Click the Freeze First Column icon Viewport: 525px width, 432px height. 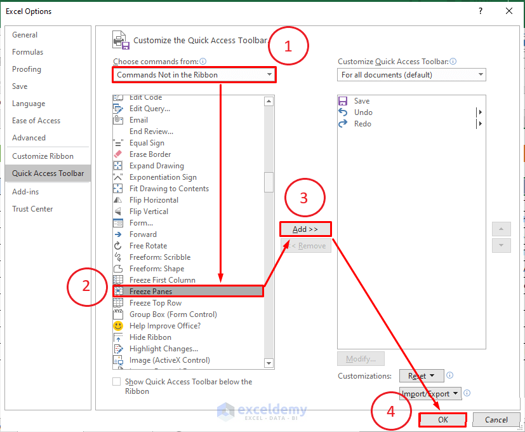pyautogui.click(x=118, y=280)
